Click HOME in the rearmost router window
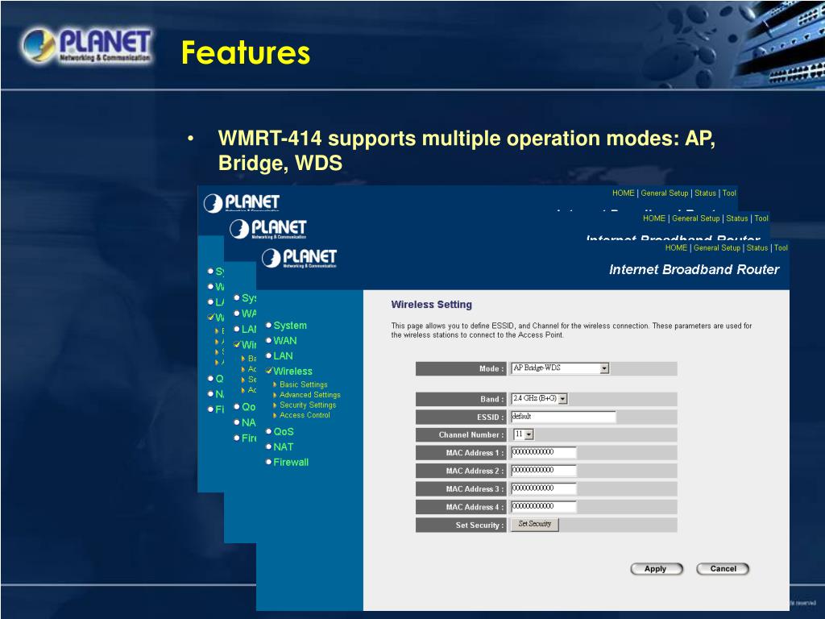 pyautogui.click(x=623, y=193)
